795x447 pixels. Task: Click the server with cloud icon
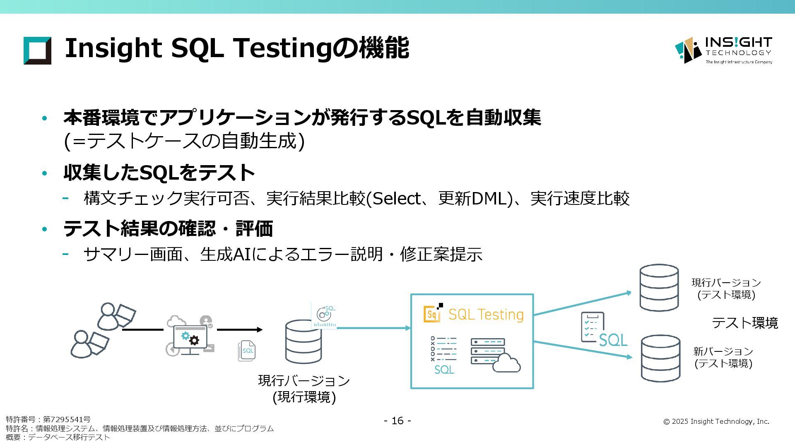pyautogui.click(x=495, y=355)
